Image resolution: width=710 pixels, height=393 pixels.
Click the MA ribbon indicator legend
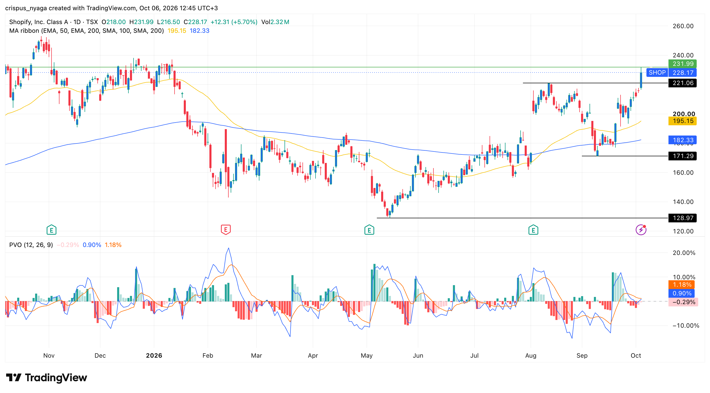87,31
